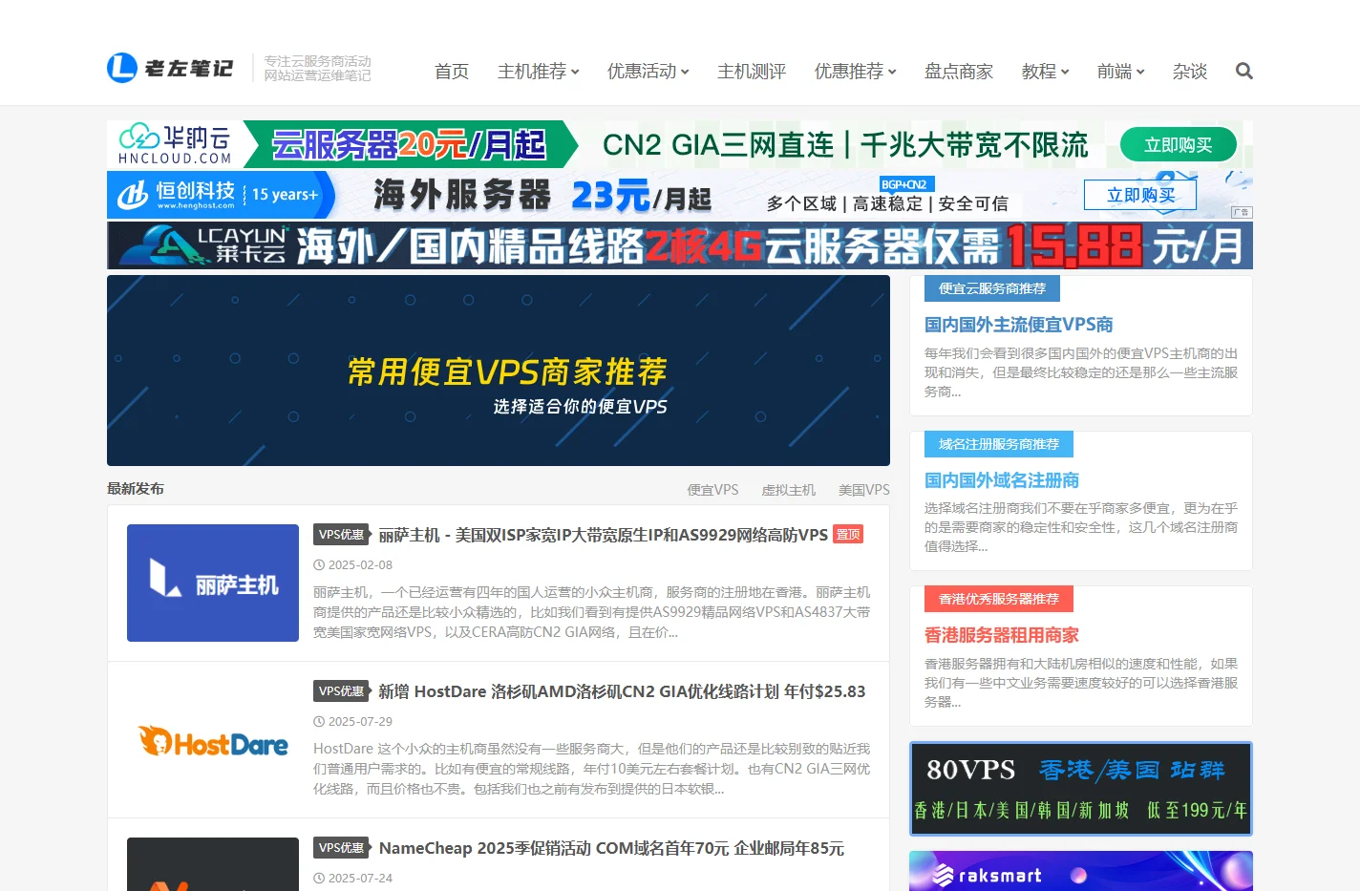Open 香港服务器租用商家 link
The height and width of the screenshot is (891, 1360).
coord(1002,635)
